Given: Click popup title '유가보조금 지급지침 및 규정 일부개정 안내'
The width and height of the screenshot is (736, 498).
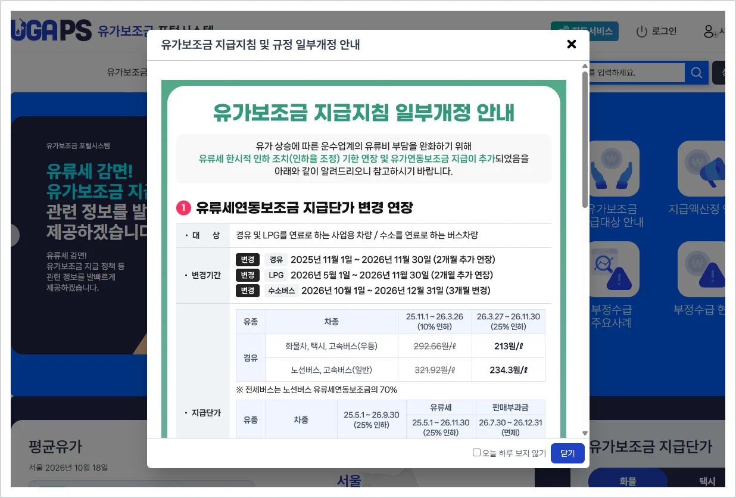Looking at the screenshot, I should [x=260, y=45].
